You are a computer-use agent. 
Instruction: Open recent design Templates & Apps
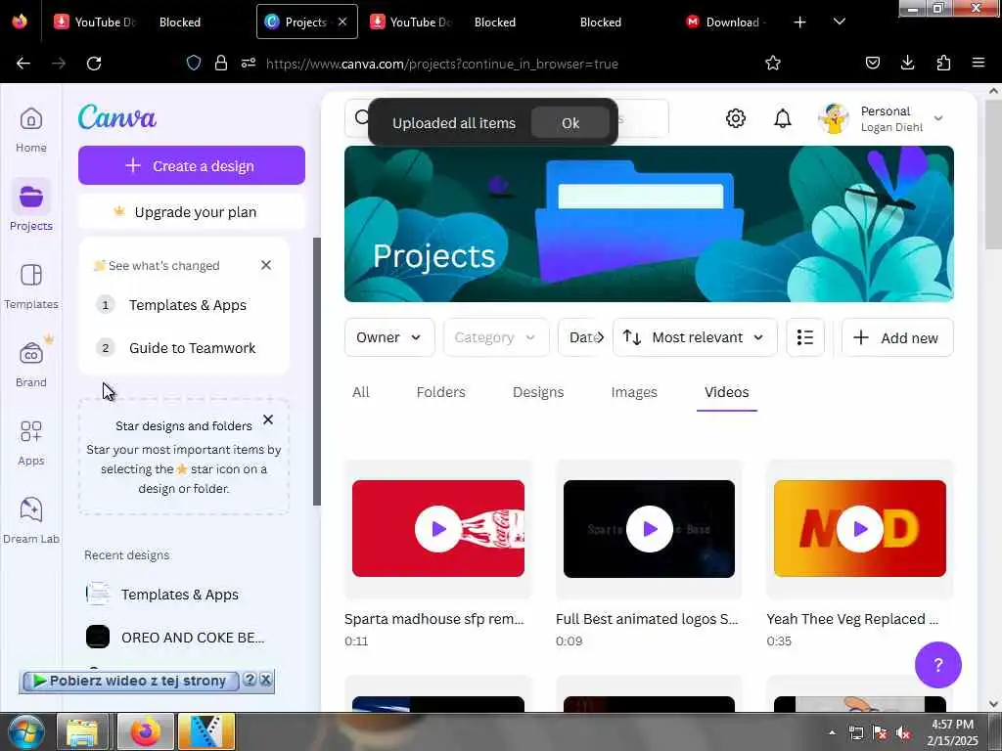pos(179,594)
